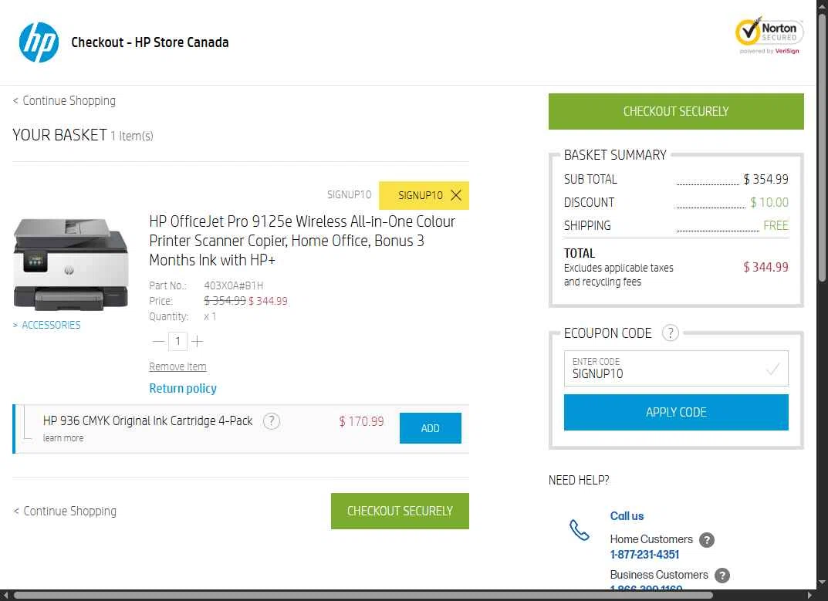
Task: Click the quantity field showing 1
Action: 178,342
